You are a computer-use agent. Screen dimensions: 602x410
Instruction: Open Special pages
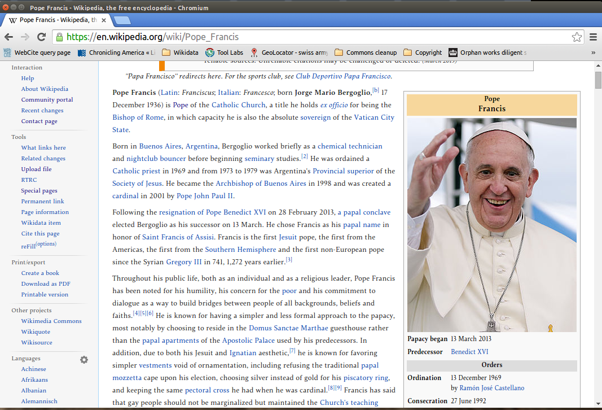39,190
